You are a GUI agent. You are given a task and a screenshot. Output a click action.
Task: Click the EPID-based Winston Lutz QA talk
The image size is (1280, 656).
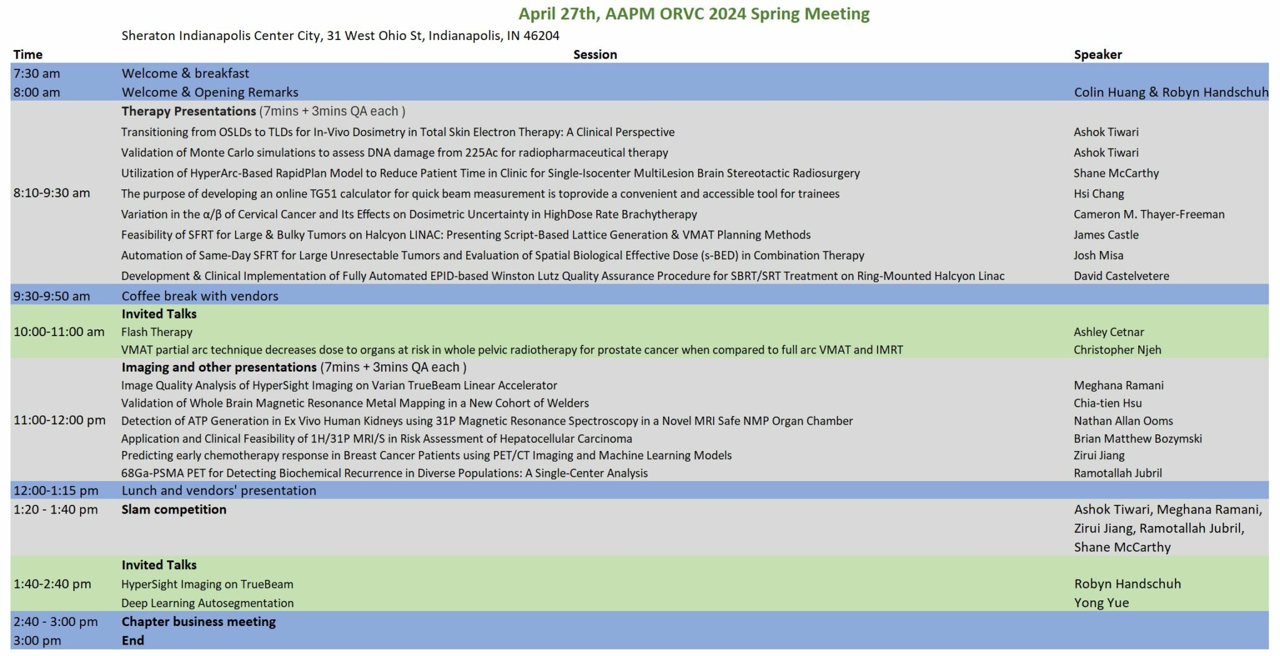562,276
